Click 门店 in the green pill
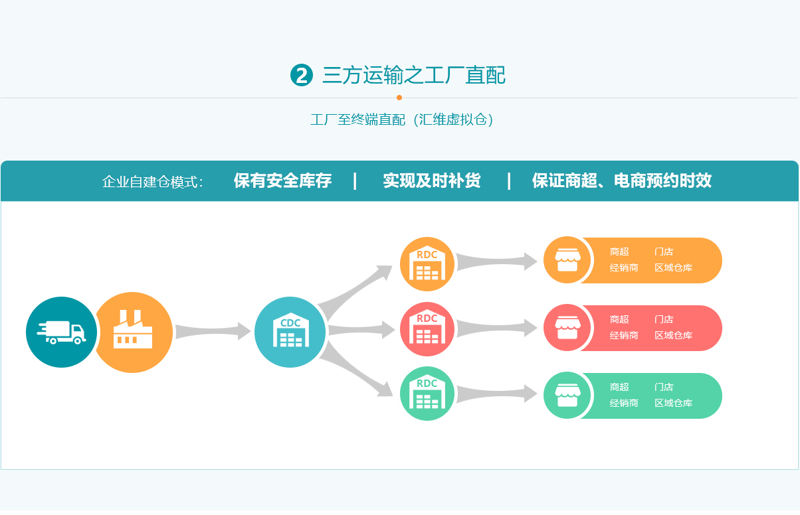This screenshot has height=515, width=800. click(x=663, y=387)
